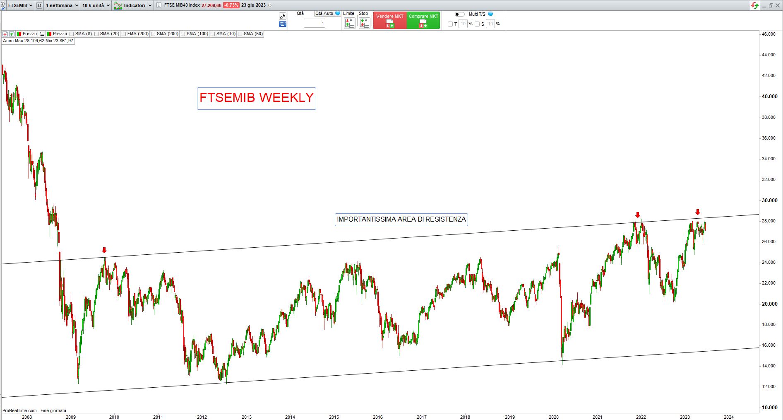Open the '10 k unità' dropdown
This screenshot has width=783, height=420.
click(x=96, y=5)
